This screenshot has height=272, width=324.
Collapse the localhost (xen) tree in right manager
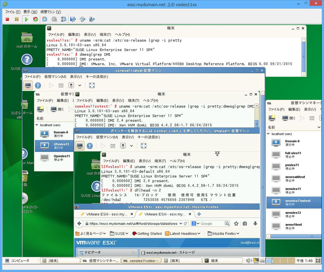(268, 134)
